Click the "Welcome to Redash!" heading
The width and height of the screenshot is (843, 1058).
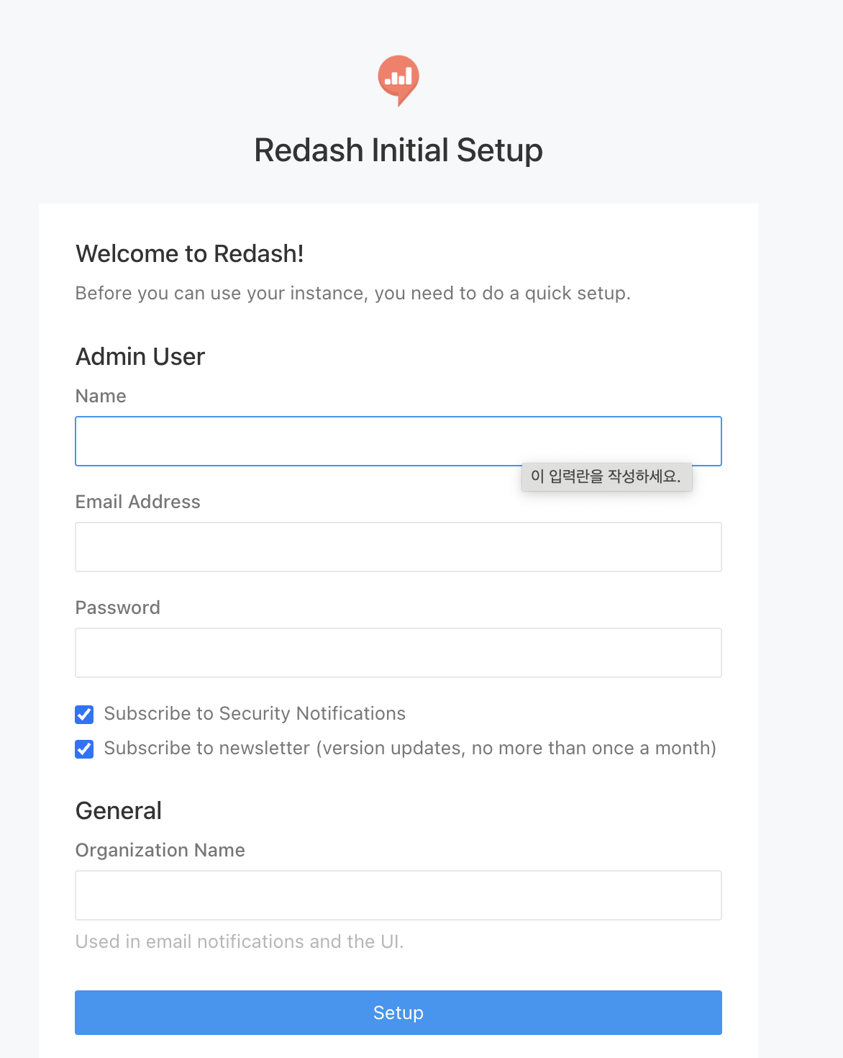pyautogui.click(x=190, y=254)
